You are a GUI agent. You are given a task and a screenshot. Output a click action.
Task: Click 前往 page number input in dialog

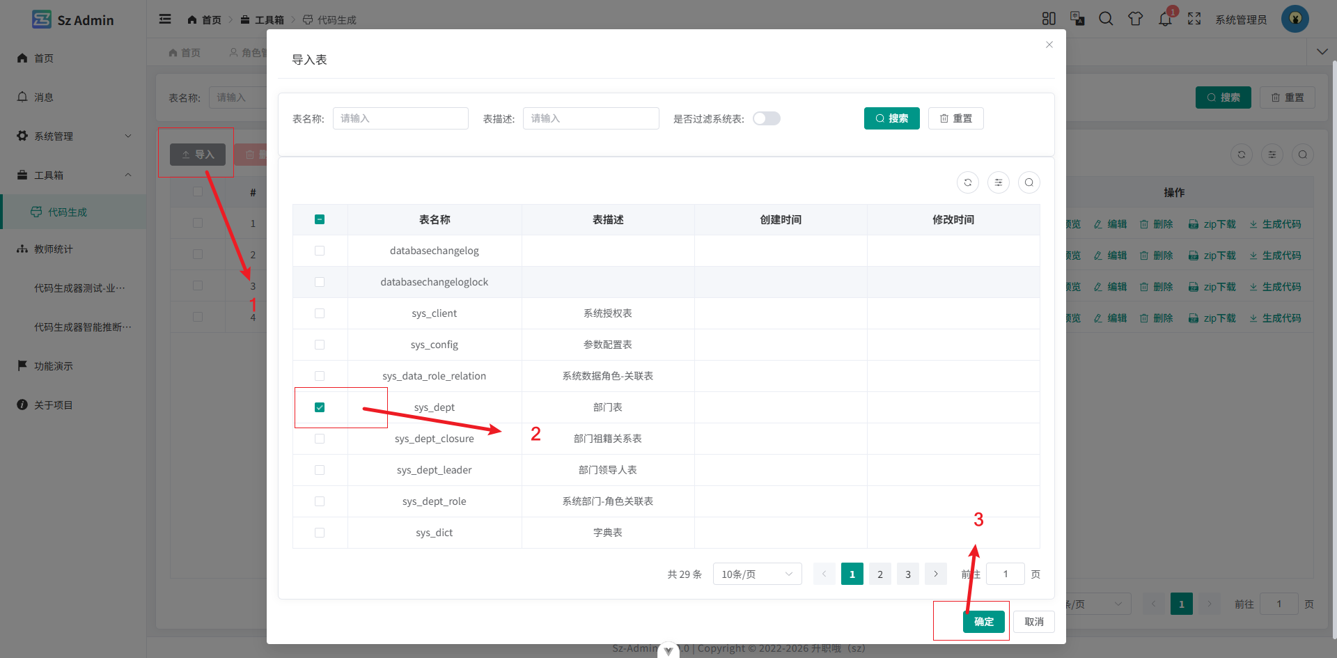click(1006, 574)
